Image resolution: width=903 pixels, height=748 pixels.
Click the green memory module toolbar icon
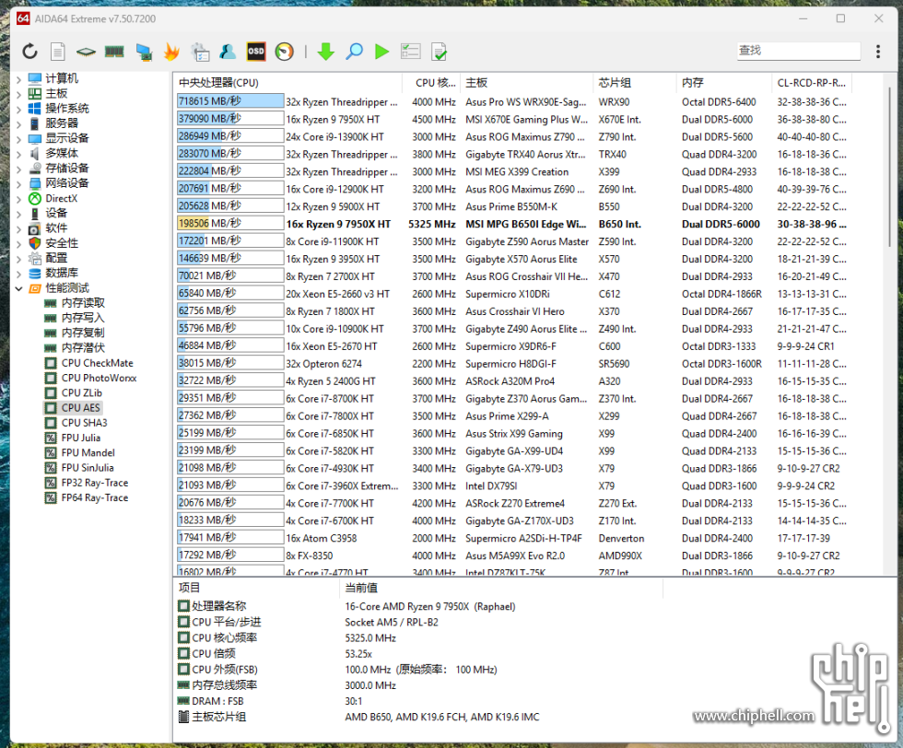[114, 52]
